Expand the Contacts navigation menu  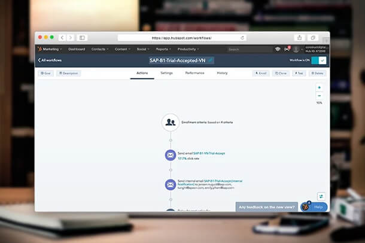pos(99,49)
